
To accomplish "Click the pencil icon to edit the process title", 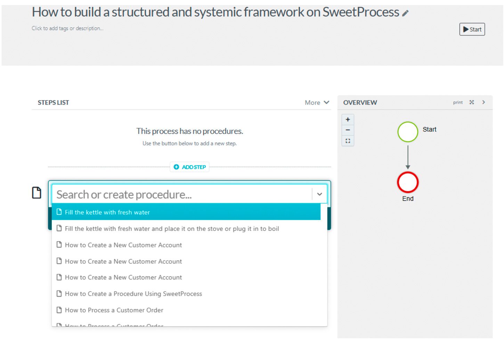I will [x=406, y=13].
